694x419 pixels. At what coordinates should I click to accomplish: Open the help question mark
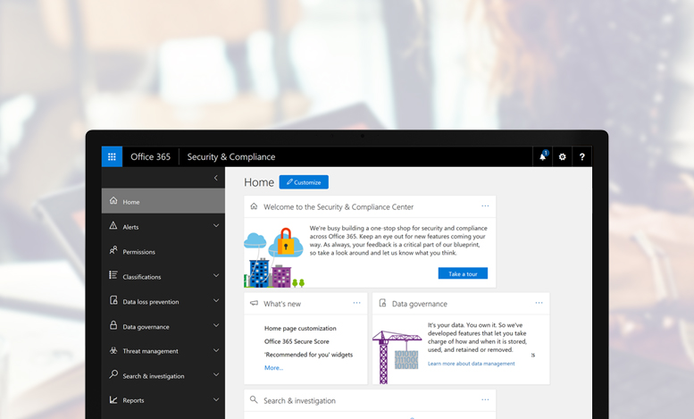[582, 157]
